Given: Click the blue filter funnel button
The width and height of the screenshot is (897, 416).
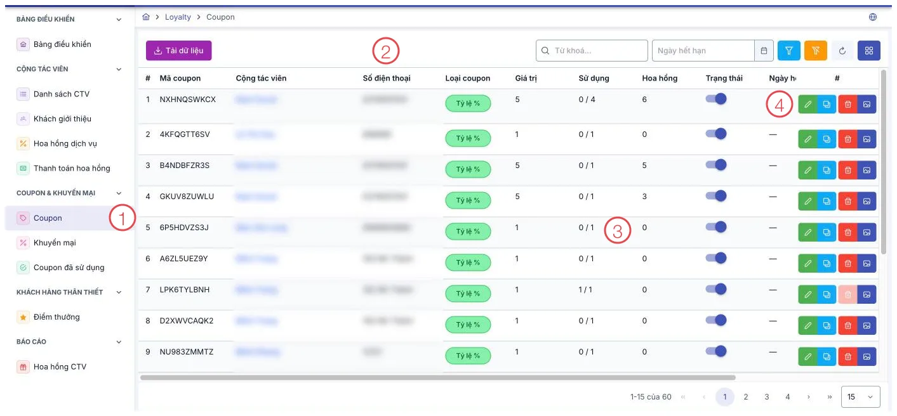Looking at the screenshot, I should point(789,51).
